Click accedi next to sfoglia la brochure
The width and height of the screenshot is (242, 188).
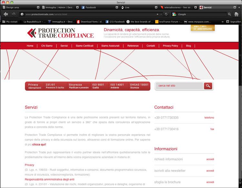(x=210, y=182)
